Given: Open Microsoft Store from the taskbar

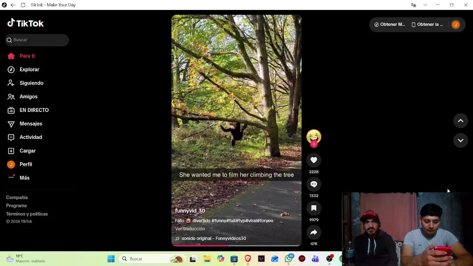Looking at the screenshot, I should point(234,259).
